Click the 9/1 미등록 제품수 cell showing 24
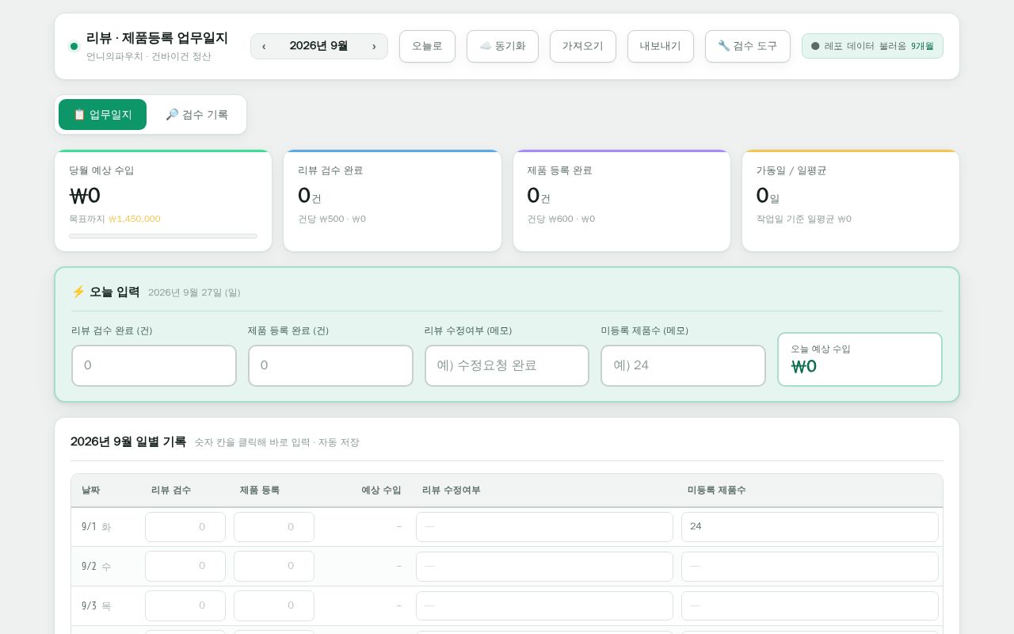 coord(810,527)
